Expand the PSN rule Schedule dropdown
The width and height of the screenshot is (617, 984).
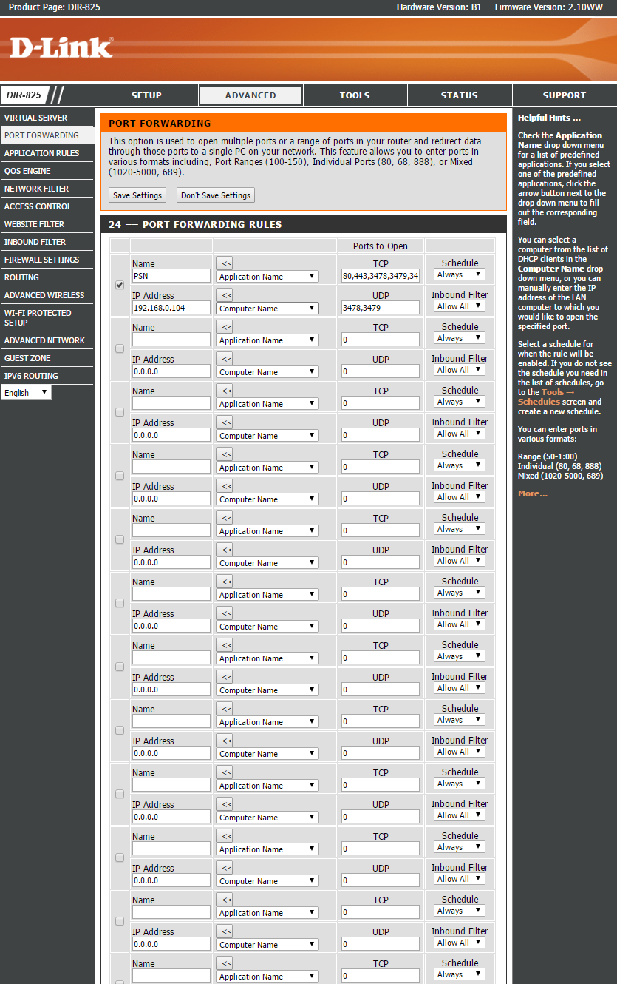459,274
